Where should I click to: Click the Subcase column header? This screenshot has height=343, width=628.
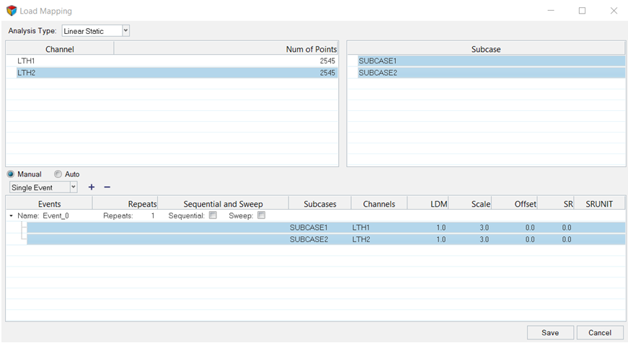tap(485, 49)
